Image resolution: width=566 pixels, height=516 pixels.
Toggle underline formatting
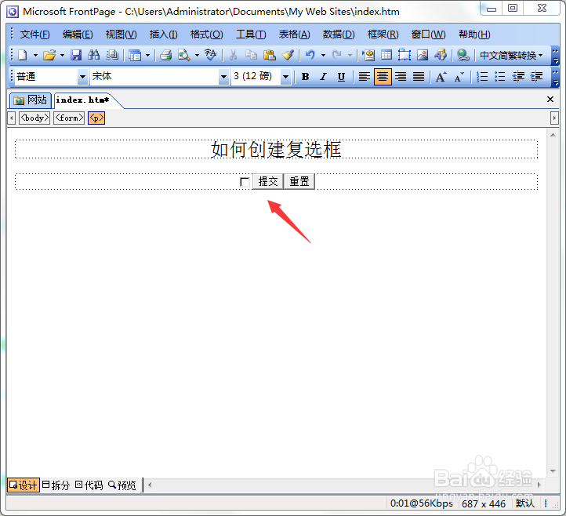point(341,77)
